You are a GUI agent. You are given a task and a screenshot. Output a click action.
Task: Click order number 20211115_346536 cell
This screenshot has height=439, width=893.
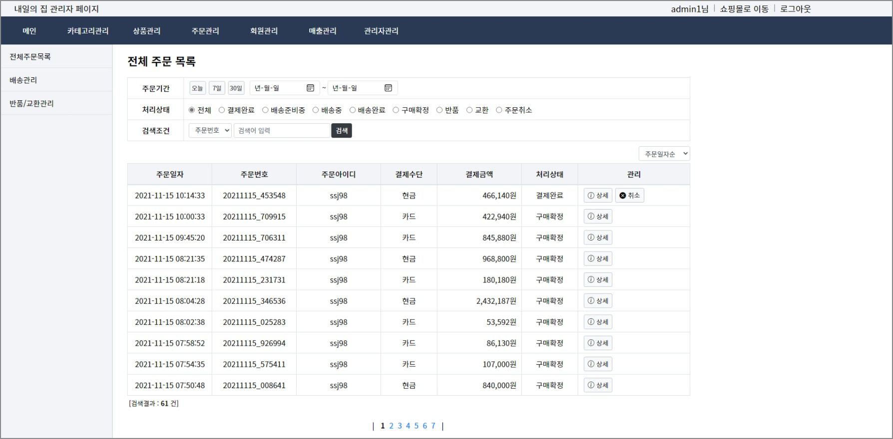click(x=254, y=301)
